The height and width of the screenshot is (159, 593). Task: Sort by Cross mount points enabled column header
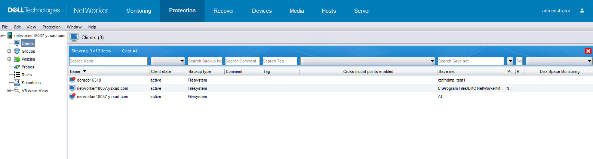(x=368, y=71)
